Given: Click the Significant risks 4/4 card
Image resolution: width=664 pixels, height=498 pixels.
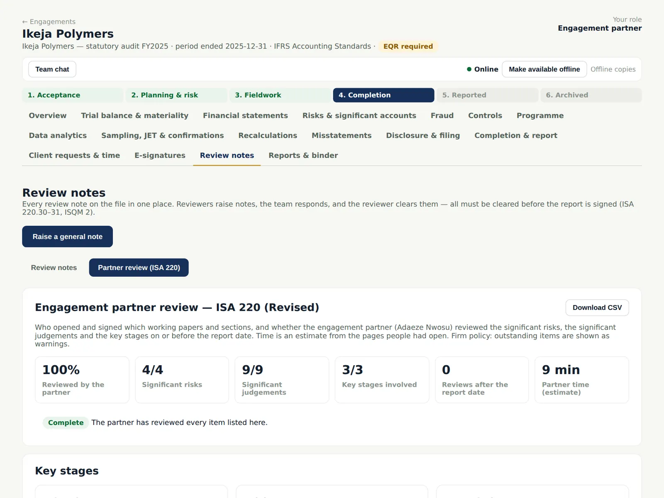Looking at the screenshot, I should pos(182,380).
